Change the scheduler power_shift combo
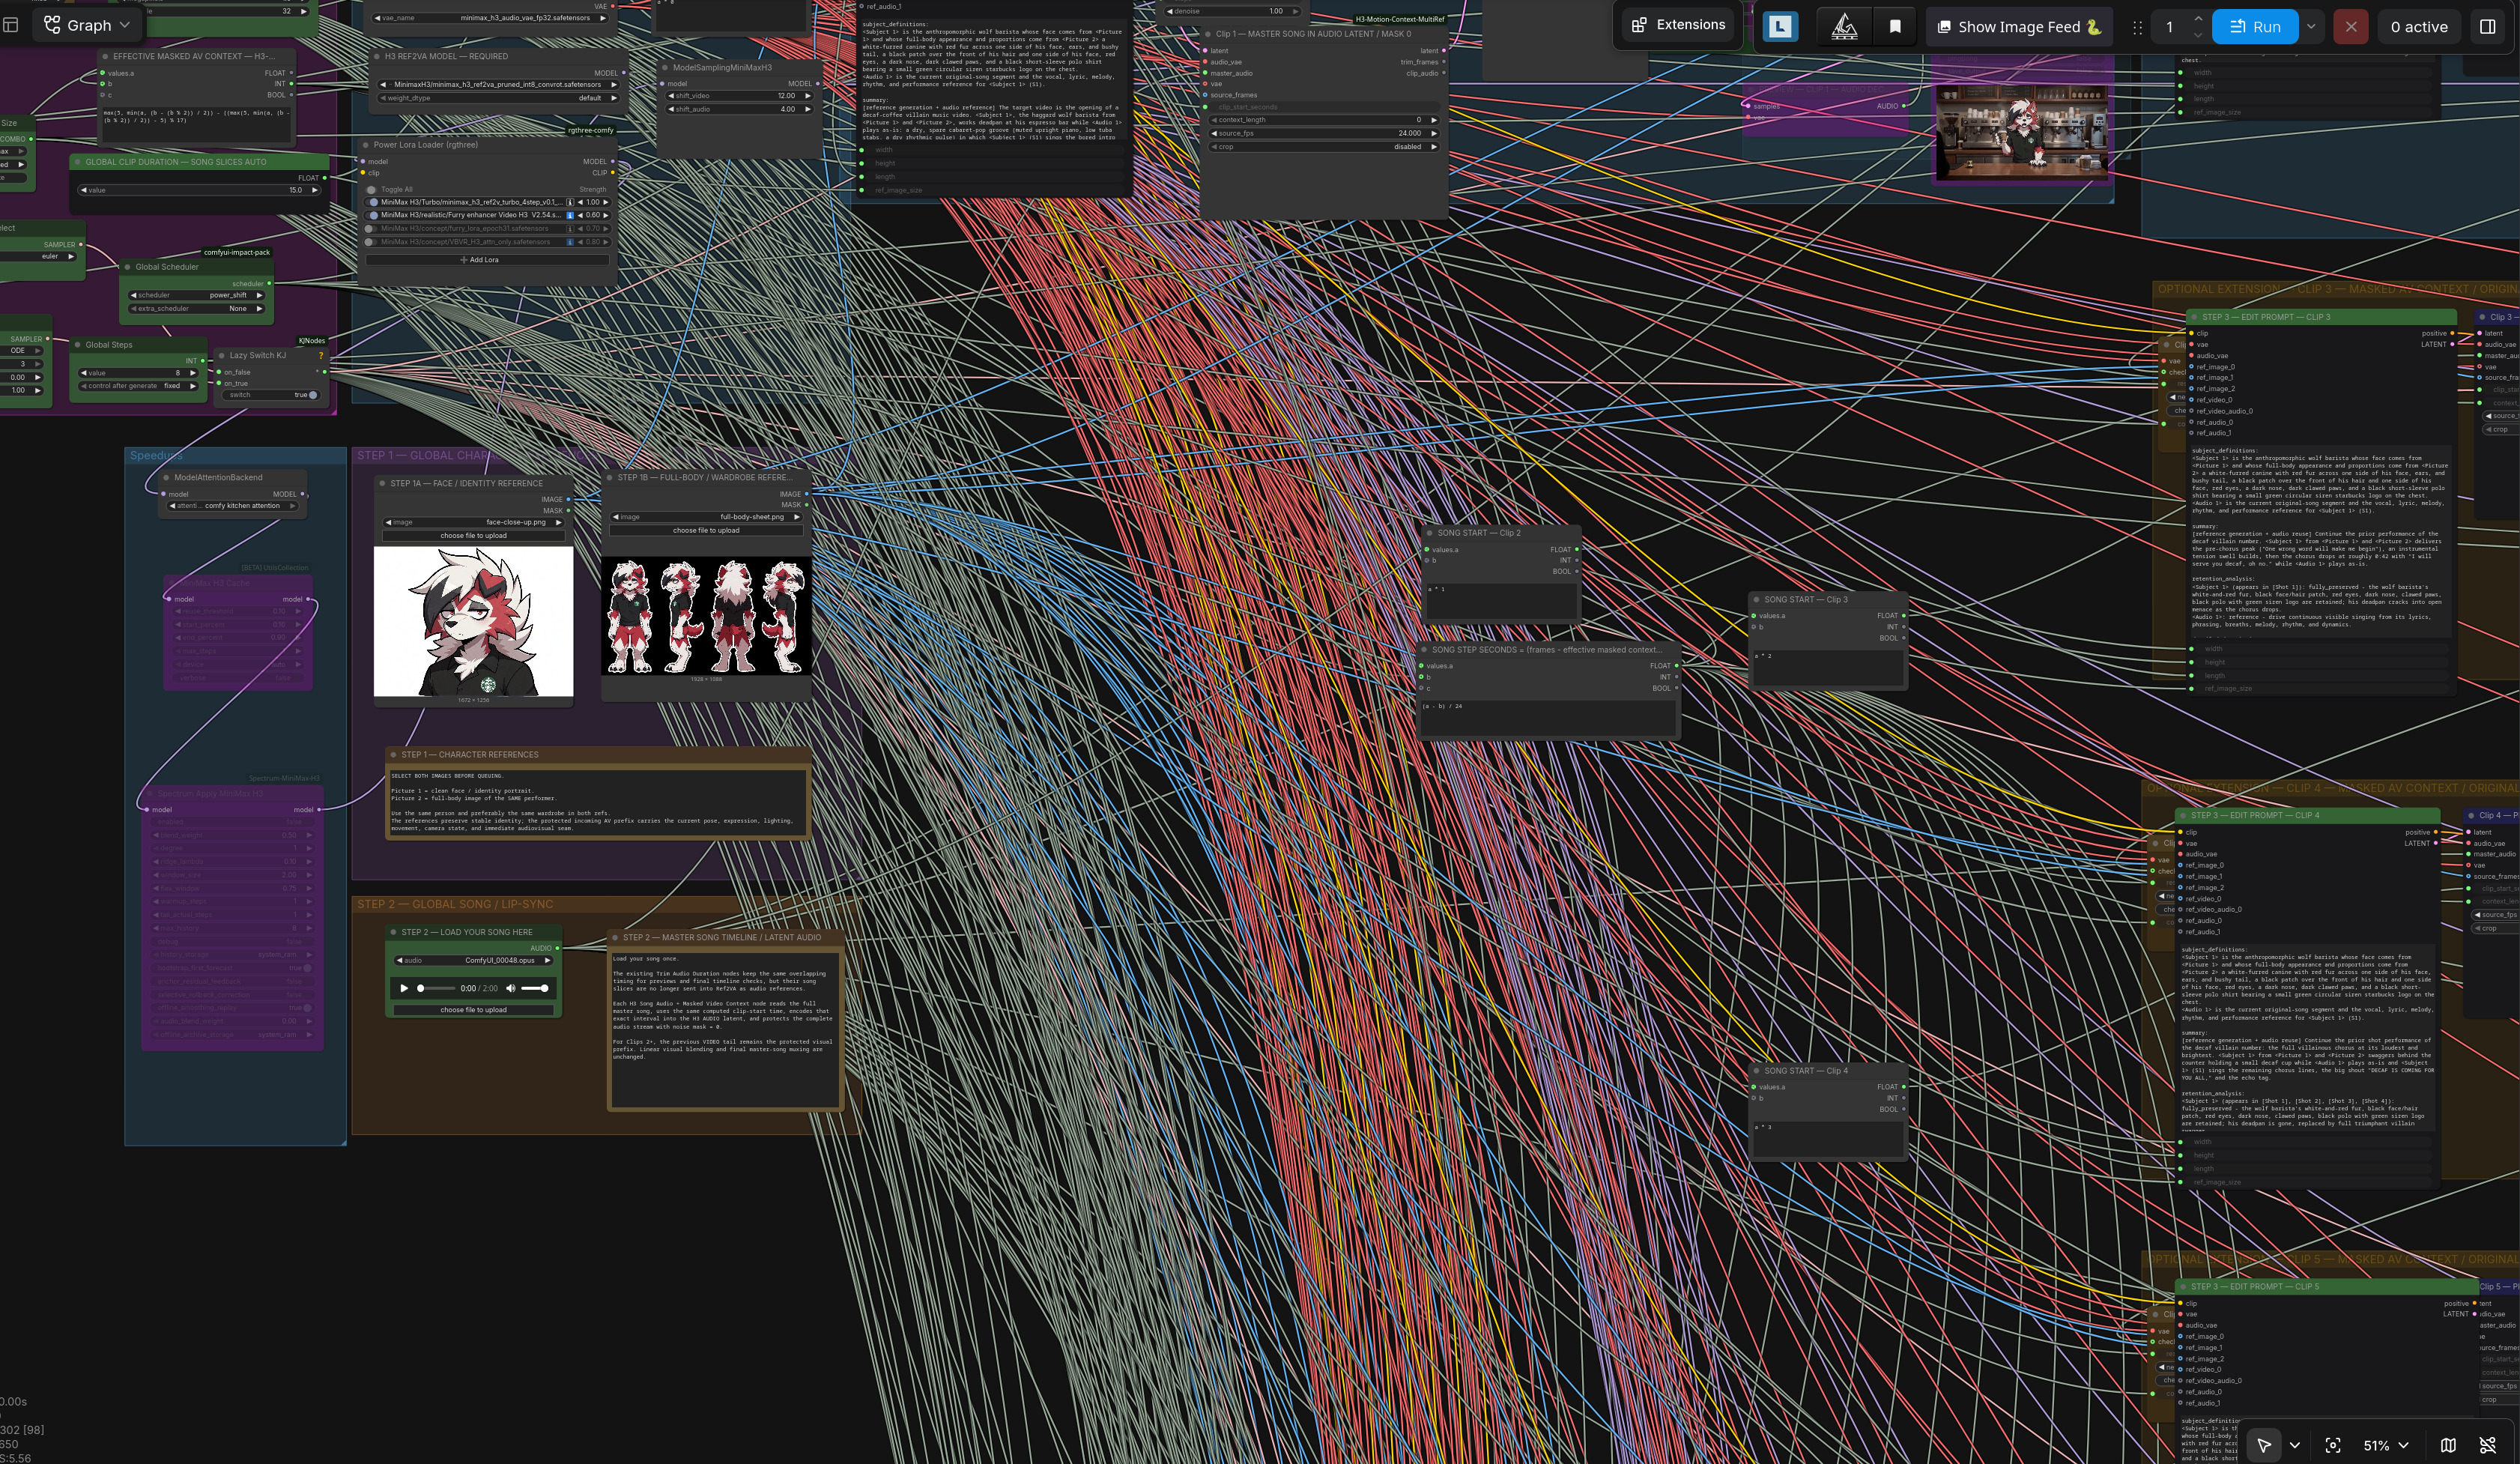Image resolution: width=2520 pixels, height=1464 pixels. (197, 295)
